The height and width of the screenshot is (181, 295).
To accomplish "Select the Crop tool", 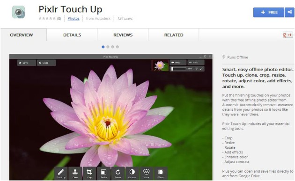I will click(x=89, y=174).
